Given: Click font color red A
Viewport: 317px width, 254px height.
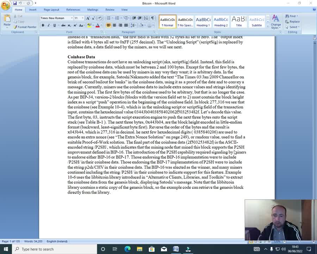Looking at the screenshot, I should click(x=98, y=25).
